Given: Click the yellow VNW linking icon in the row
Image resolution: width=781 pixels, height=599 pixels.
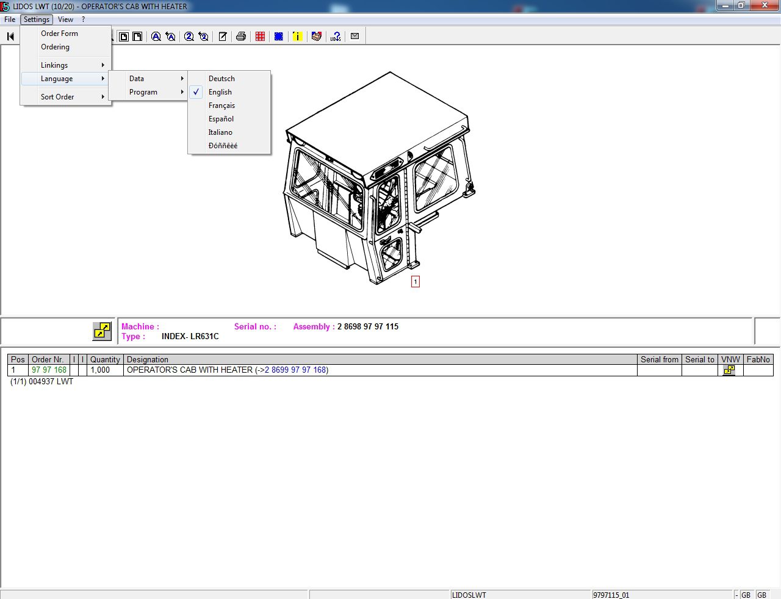Looking at the screenshot, I should point(729,370).
